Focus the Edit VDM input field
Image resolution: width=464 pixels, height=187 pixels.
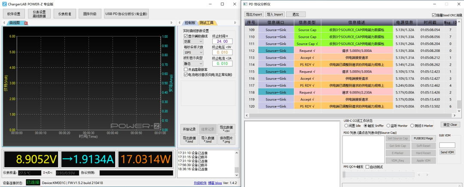coord(447,145)
